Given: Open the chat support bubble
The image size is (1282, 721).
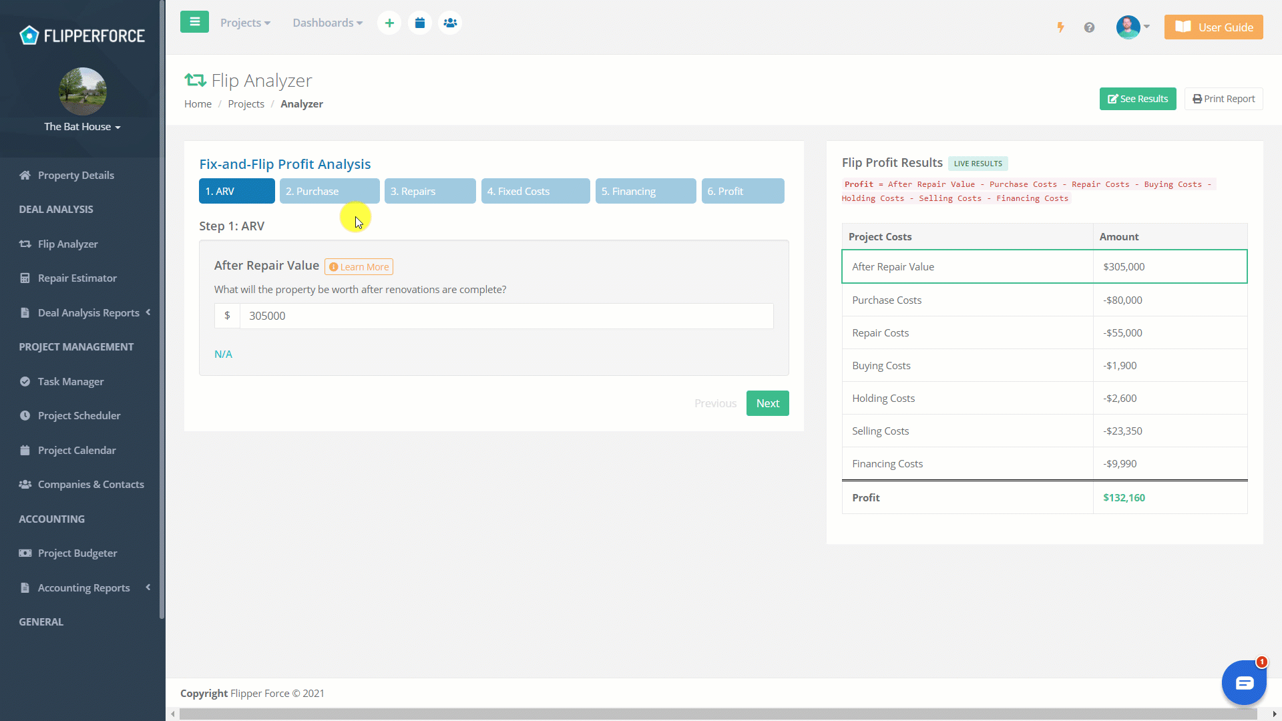Looking at the screenshot, I should [1244, 682].
